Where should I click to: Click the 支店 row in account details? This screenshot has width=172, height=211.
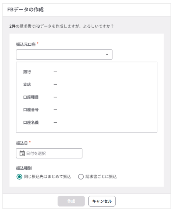click(x=87, y=84)
